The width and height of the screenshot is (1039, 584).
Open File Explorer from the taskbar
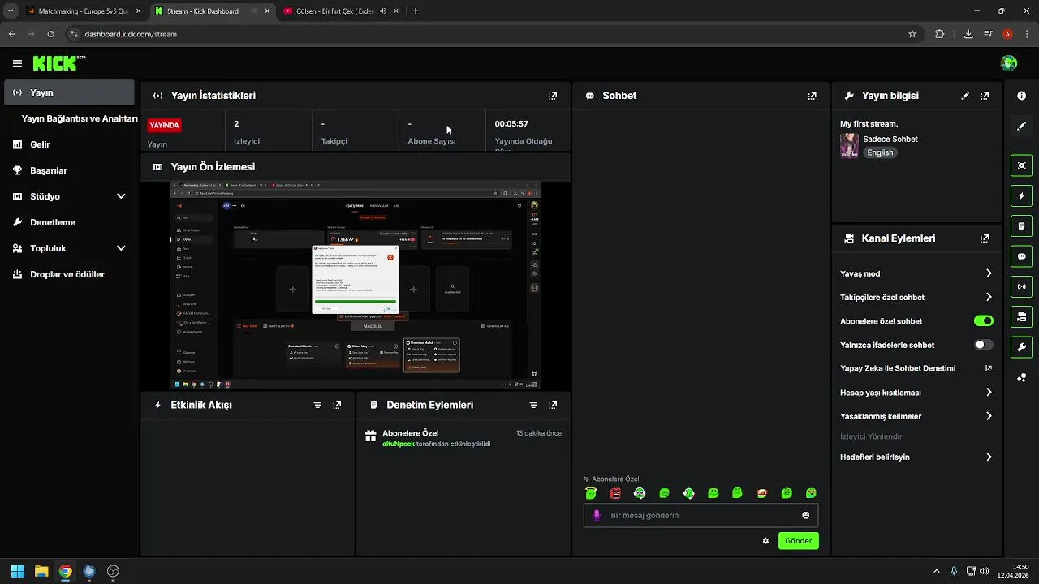click(41, 571)
